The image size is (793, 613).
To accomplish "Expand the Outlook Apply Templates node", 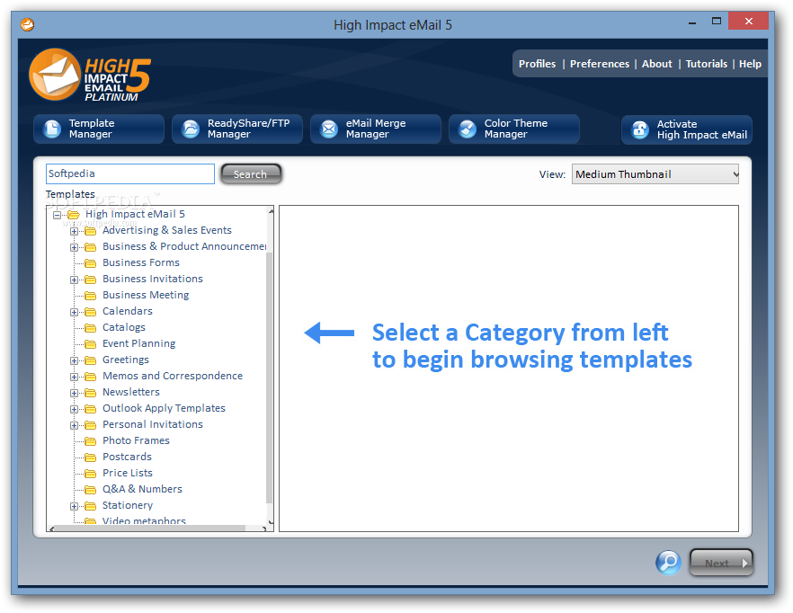I will pos(74,409).
